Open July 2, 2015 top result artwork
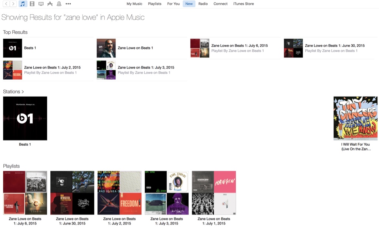This screenshot has width=379, height=236. pyautogui.click(x=13, y=70)
